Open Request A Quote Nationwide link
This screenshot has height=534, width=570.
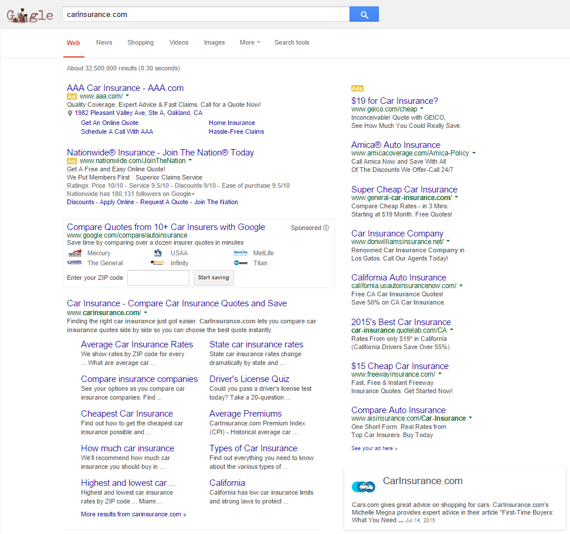(x=164, y=202)
